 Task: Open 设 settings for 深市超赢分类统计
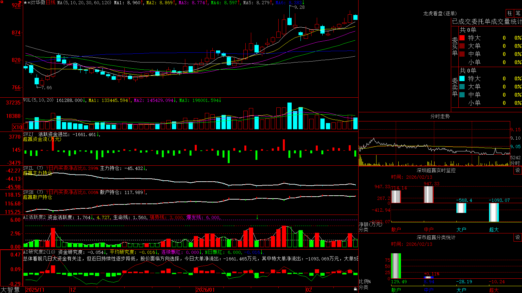518,237
